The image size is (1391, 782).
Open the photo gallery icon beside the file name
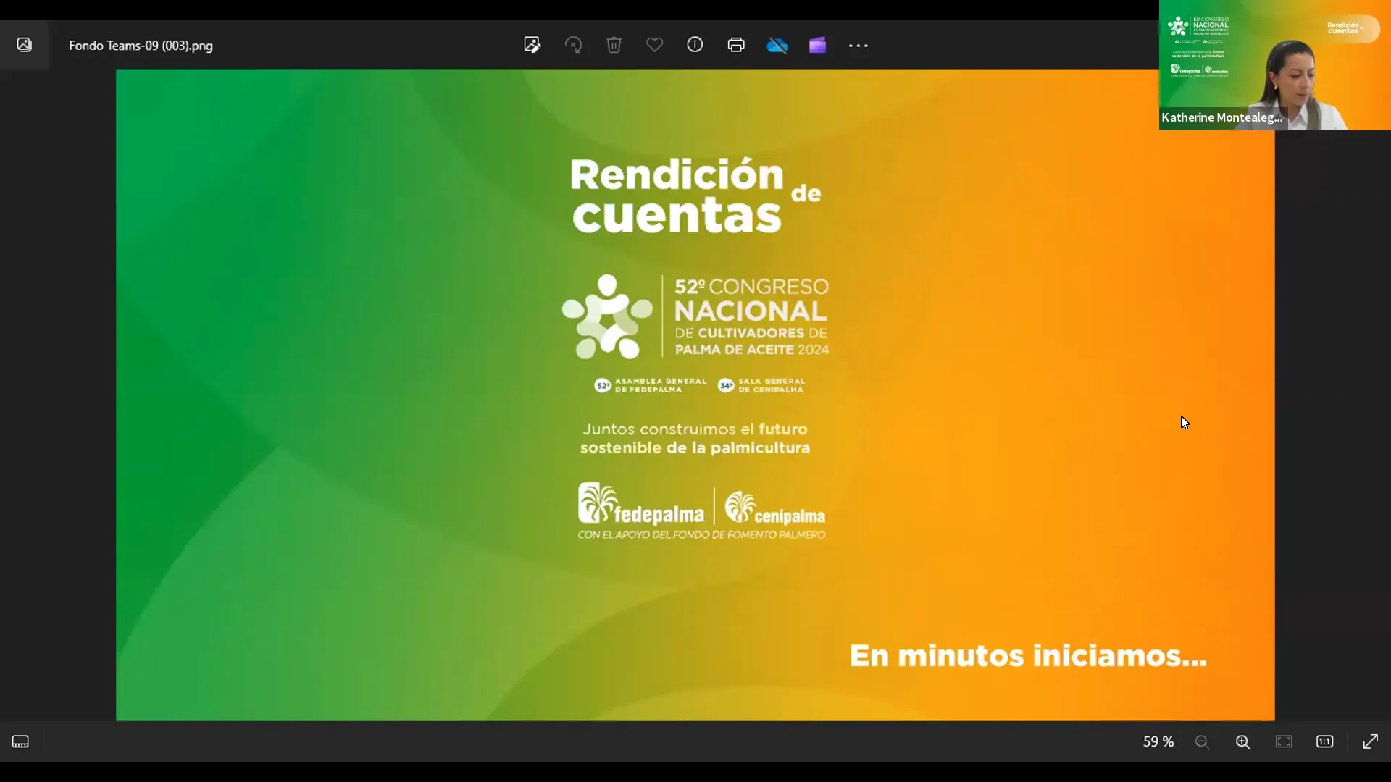tap(24, 45)
